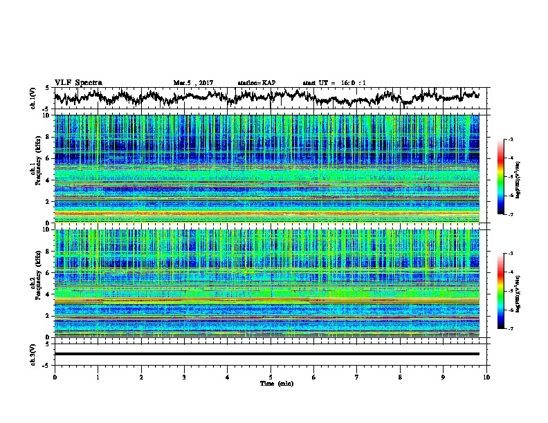The image size is (548, 423).
Task: Click the 'start UT = 16:0 :1' label
Action: coord(334,83)
